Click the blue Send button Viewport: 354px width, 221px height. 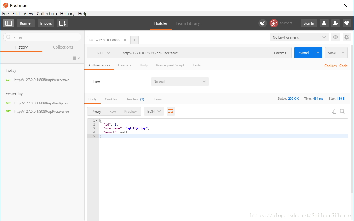click(x=304, y=53)
